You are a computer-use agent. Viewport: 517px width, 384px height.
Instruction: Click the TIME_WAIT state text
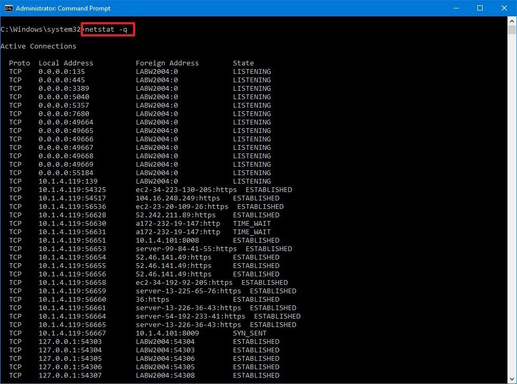(x=252, y=223)
